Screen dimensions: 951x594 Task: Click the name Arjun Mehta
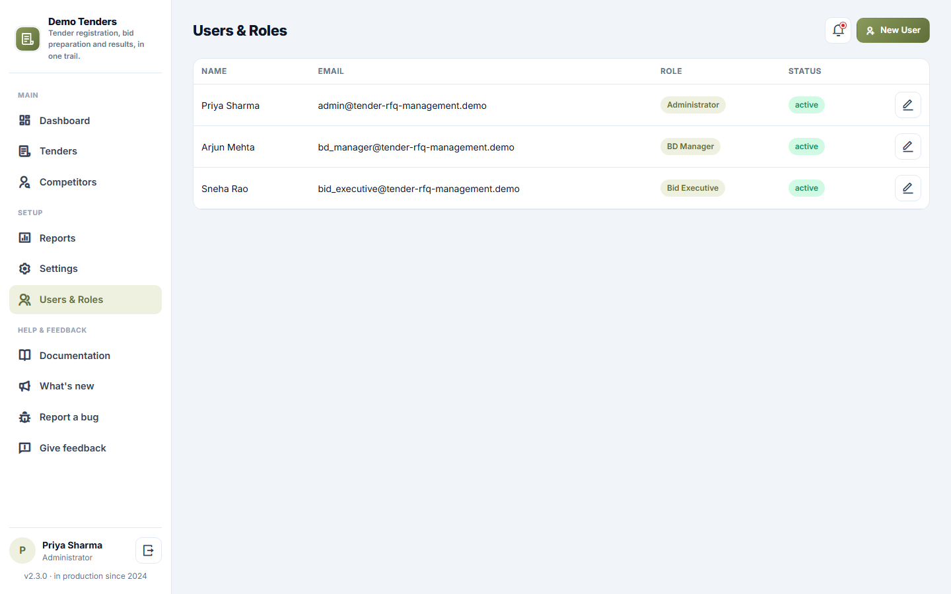228,147
